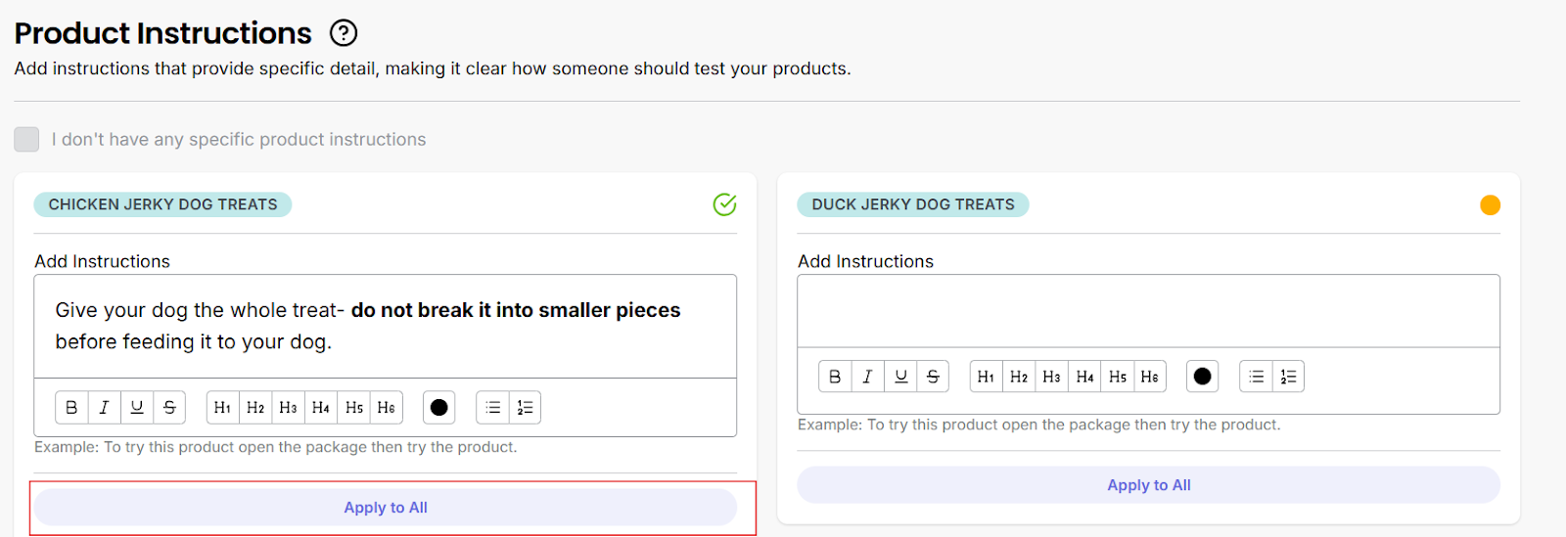Insert numbered list in Chicken Jerky editor
This screenshot has width=1566, height=537.
(x=525, y=408)
